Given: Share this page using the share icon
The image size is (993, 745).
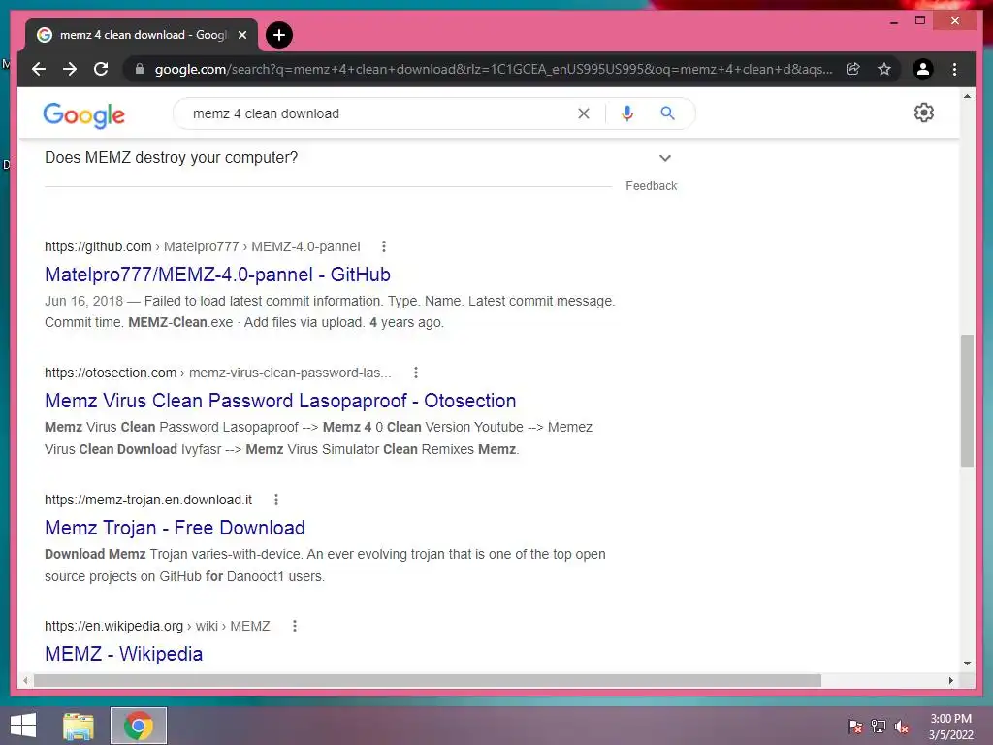Looking at the screenshot, I should click(x=853, y=69).
